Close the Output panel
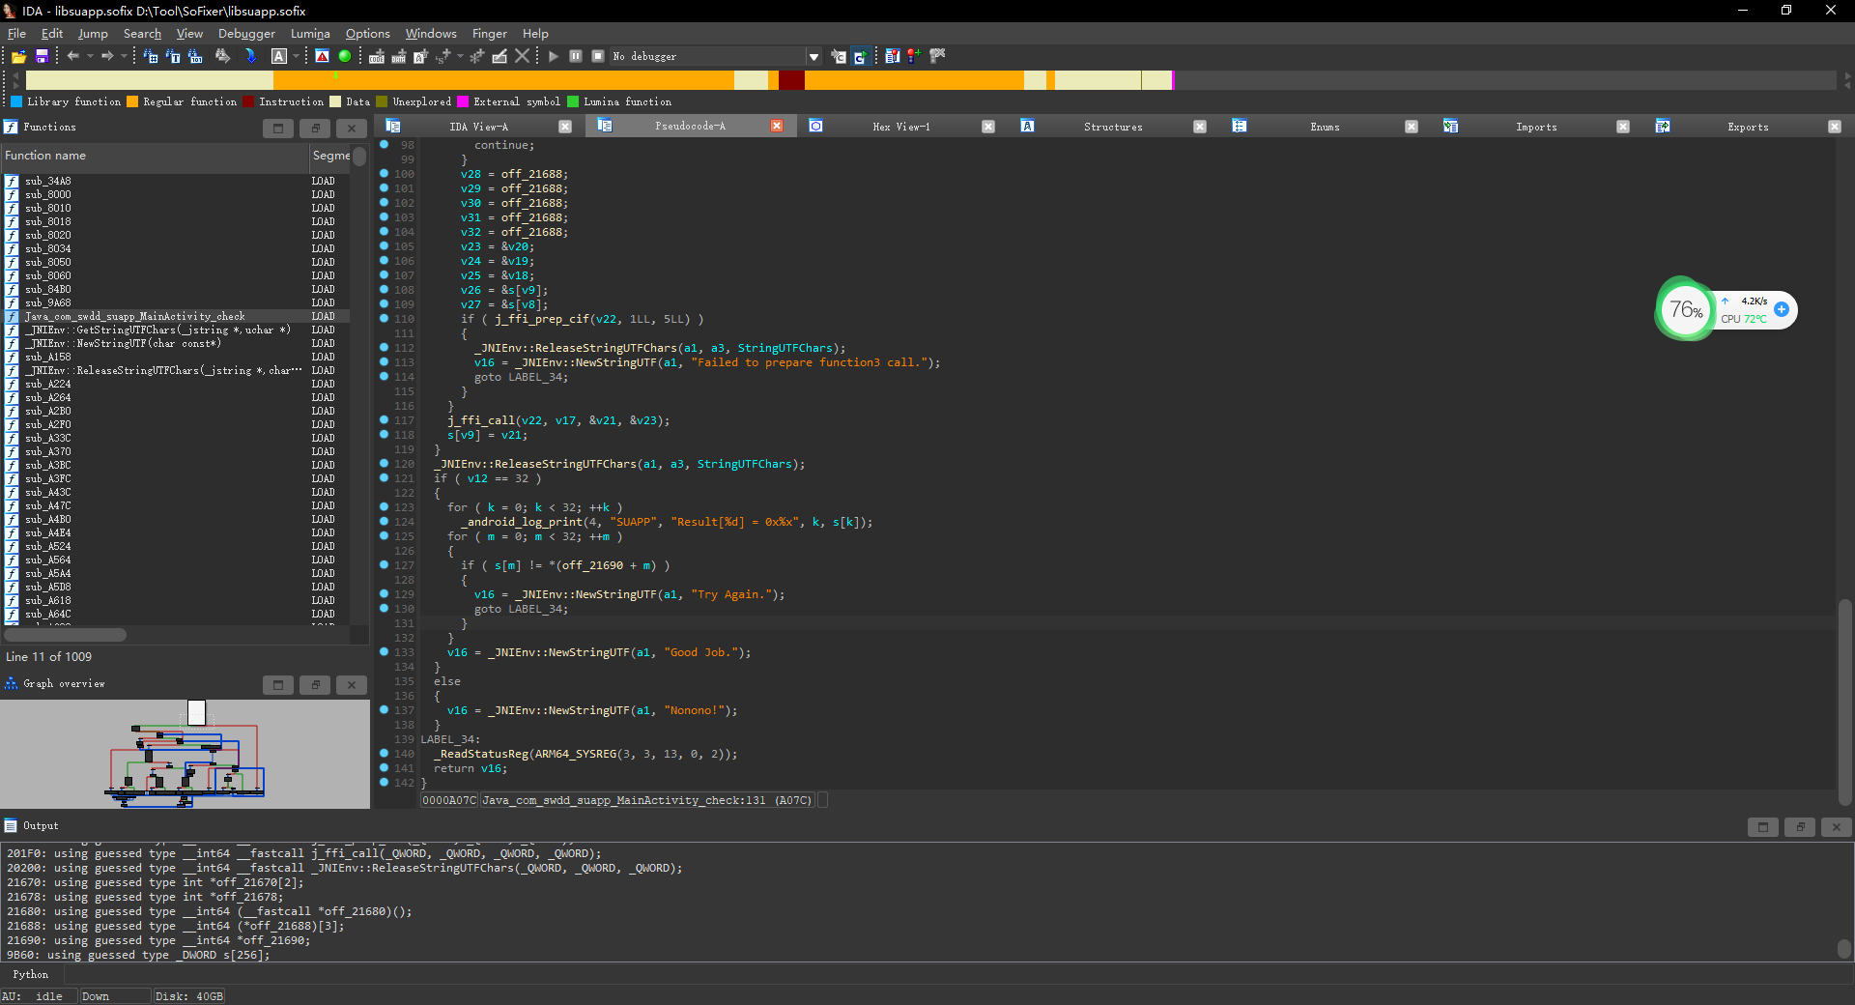This screenshot has height=1005, width=1855. point(1837,827)
